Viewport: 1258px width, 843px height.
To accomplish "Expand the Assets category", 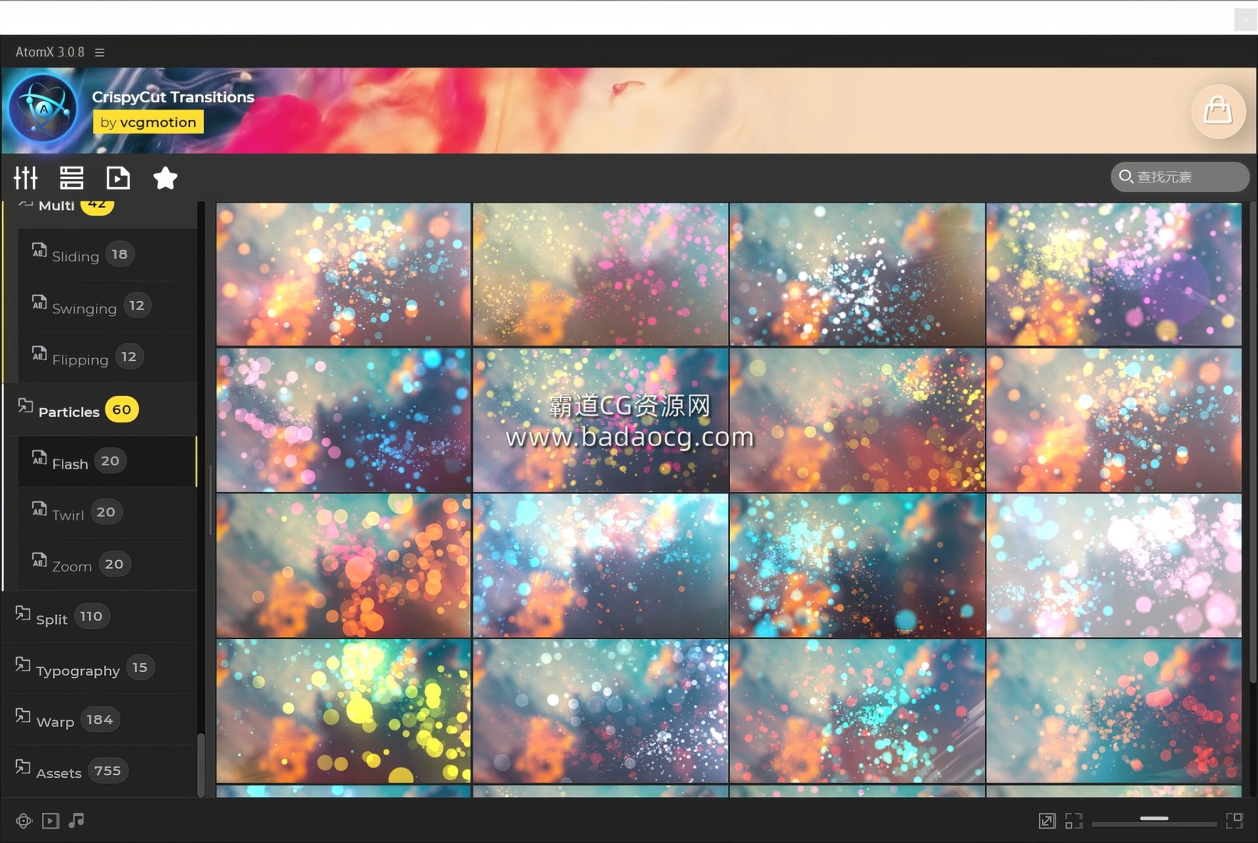I will (x=100, y=771).
